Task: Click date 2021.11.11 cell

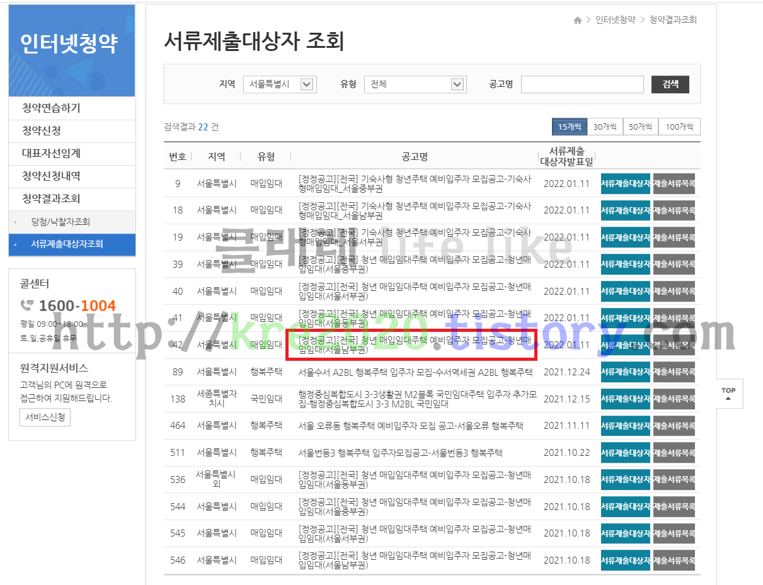Action: (x=566, y=426)
